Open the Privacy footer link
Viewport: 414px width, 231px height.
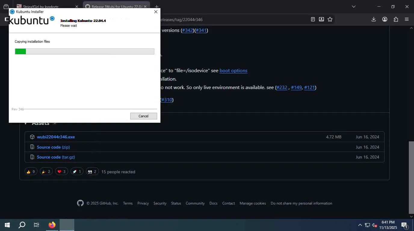pos(143,203)
